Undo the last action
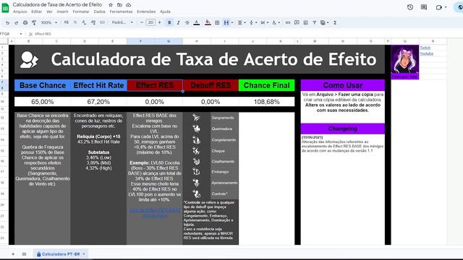This screenshot has height=260, width=463. point(7,22)
